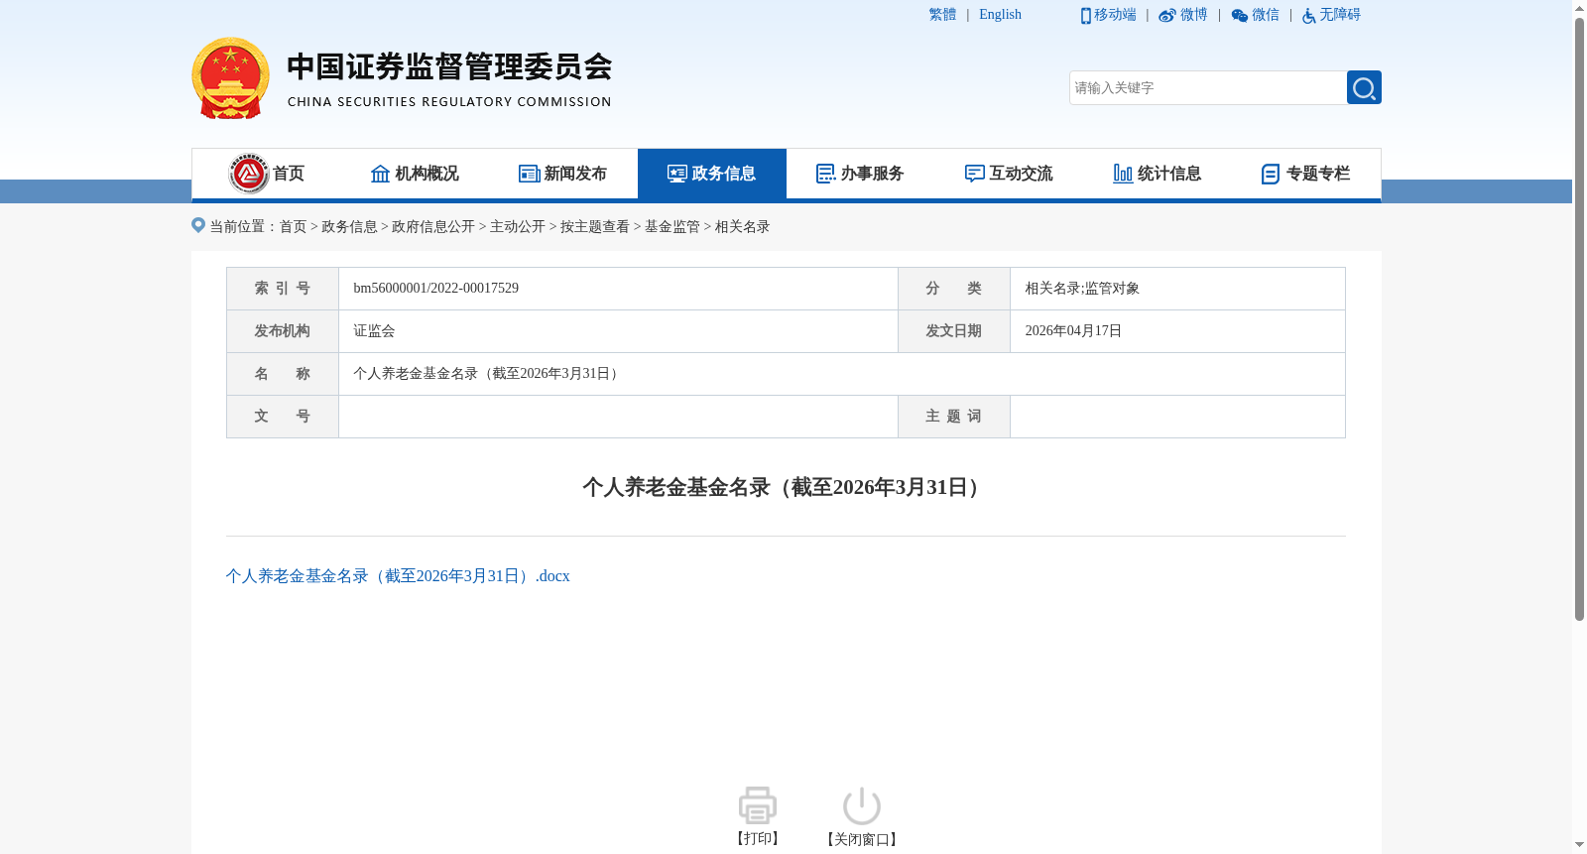Focus the 请输入关键字 search field
Viewport: 1587px width, 854px height.
coord(1208,87)
